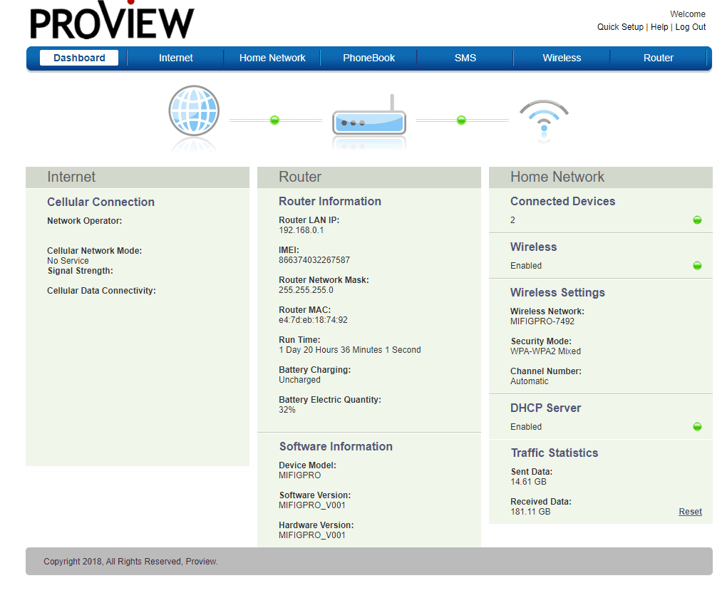Image resolution: width=727 pixels, height=593 pixels.
Task: Click Device Model value MIFIGPRO
Action: coord(299,475)
